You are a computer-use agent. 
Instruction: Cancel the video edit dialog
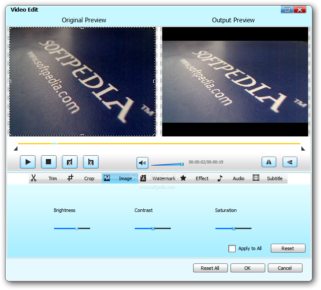pyautogui.click(x=285, y=268)
